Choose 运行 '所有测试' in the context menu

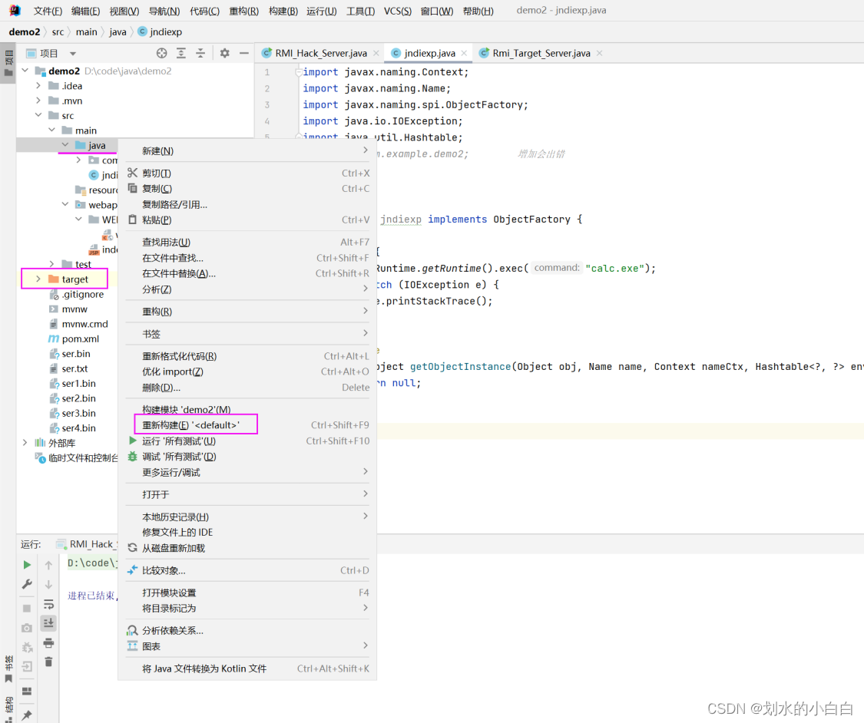pyautogui.click(x=247, y=441)
